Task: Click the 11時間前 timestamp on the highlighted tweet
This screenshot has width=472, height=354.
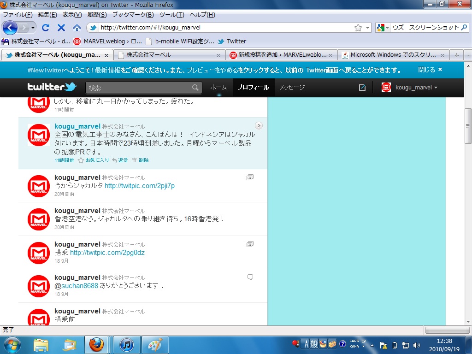Action: [64, 160]
